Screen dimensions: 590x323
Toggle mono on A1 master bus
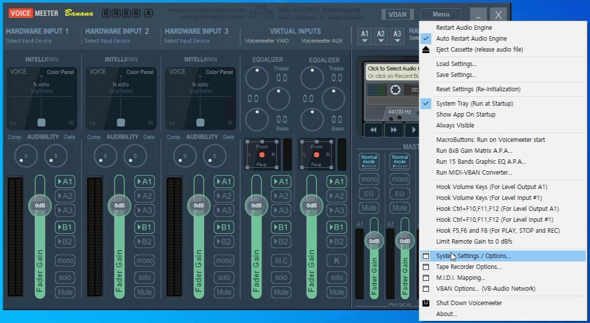click(x=369, y=179)
